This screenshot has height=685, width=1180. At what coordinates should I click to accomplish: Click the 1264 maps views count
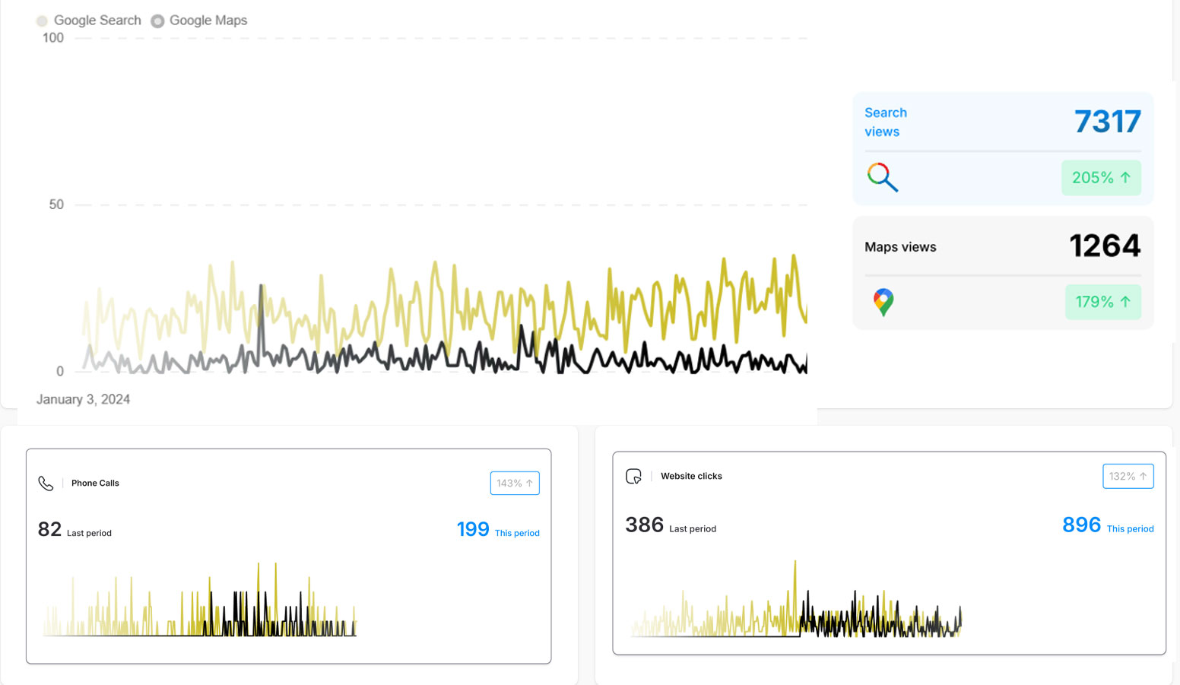1105,246
